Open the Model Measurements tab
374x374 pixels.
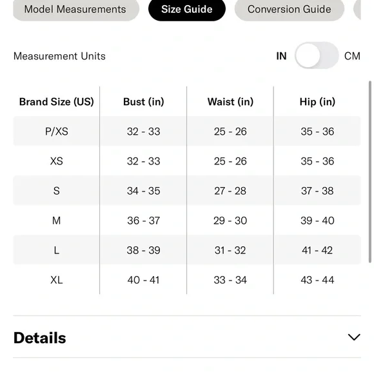pos(76,10)
